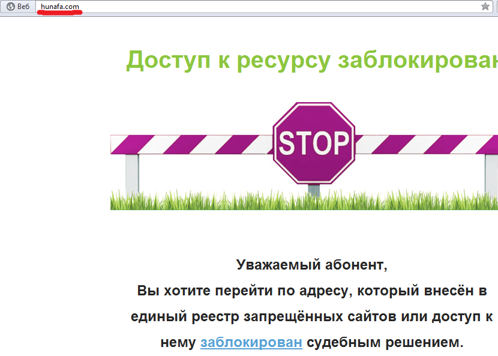Viewport: 498px width, 356px height.
Task: Click the words судебным решением
Action: tap(385, 342)
